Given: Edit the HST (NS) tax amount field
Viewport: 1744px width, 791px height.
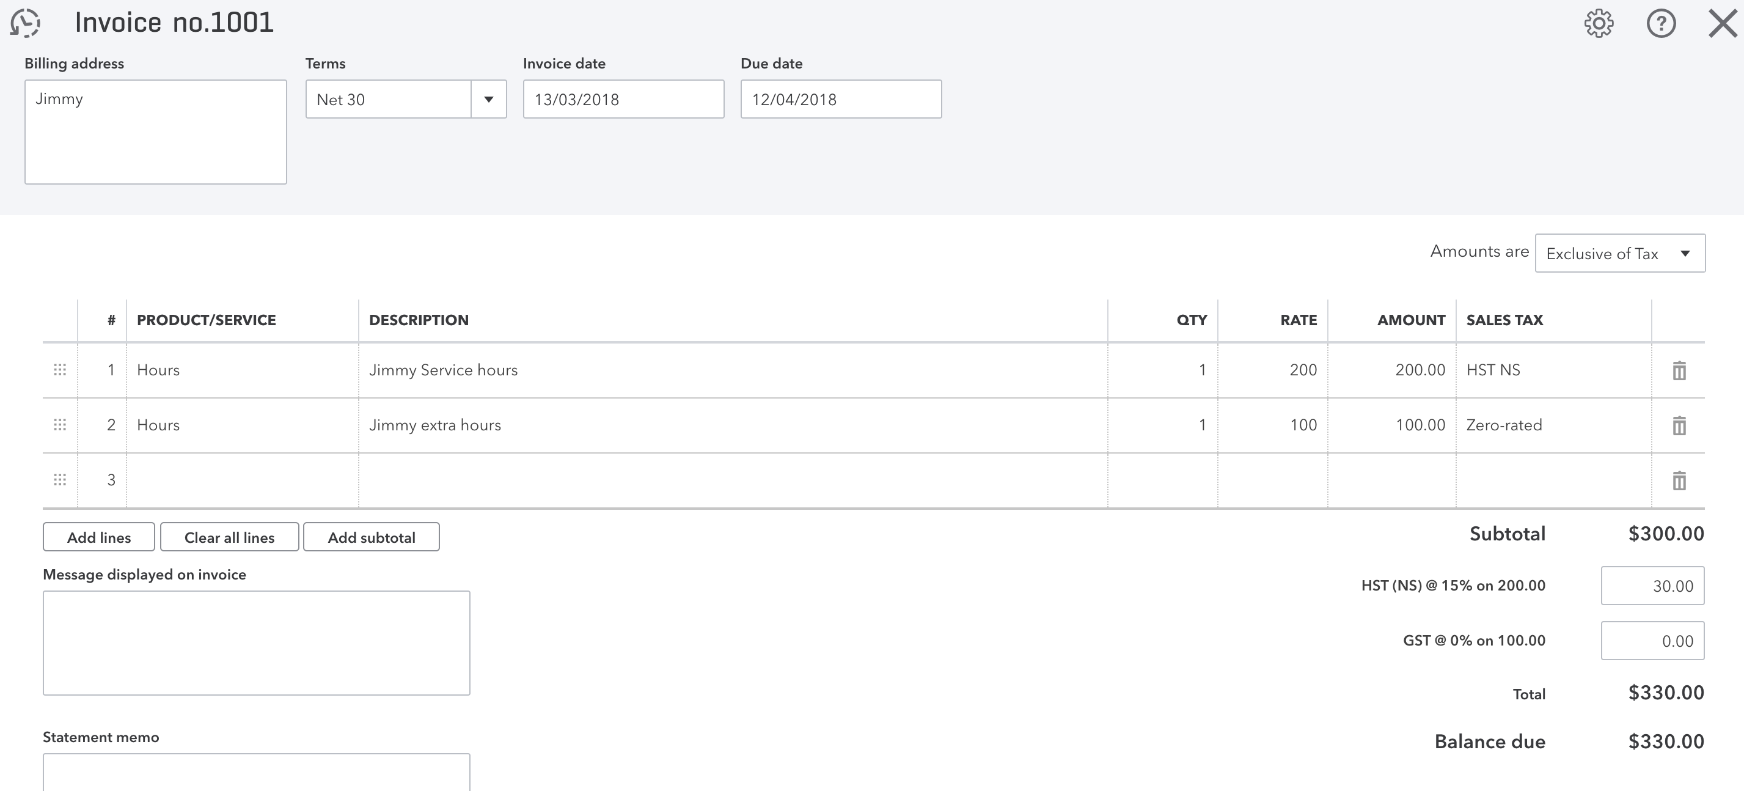Looking at the screenshot, I should coord(1652,586).
